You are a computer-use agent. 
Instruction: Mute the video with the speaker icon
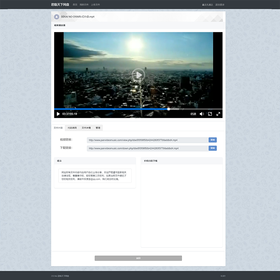tap(202, 114)
